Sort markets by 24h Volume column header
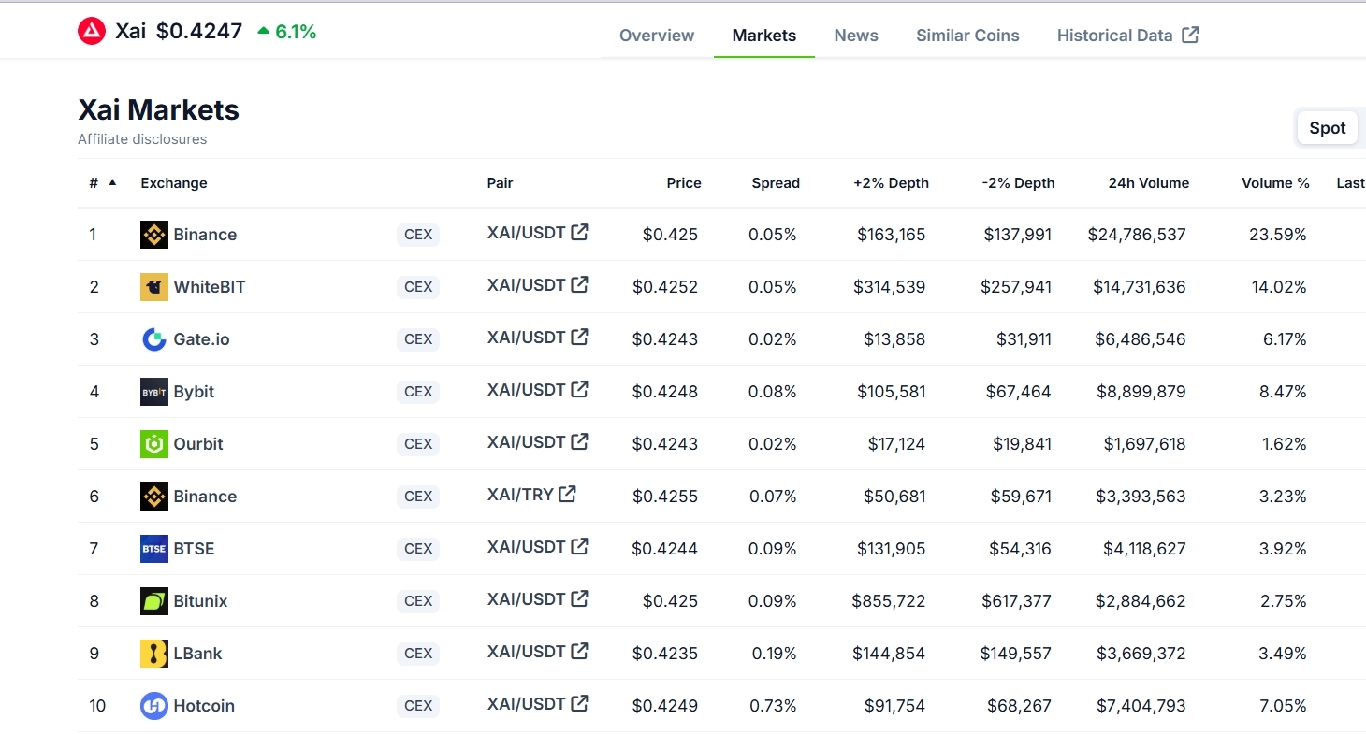 [x=1148, y=183]
